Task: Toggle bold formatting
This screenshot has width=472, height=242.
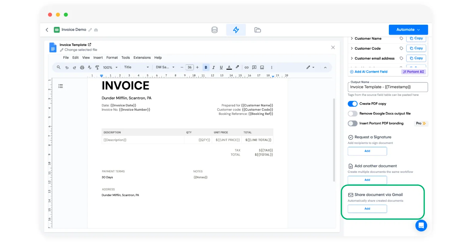Action: (x=206, y=67)
